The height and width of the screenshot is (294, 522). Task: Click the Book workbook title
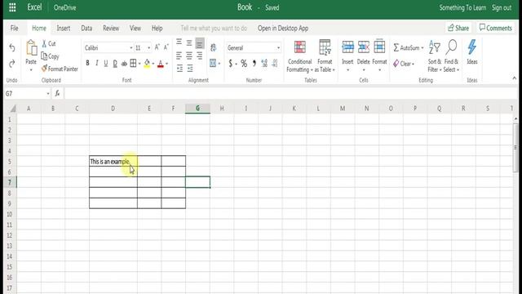[245, 7]
